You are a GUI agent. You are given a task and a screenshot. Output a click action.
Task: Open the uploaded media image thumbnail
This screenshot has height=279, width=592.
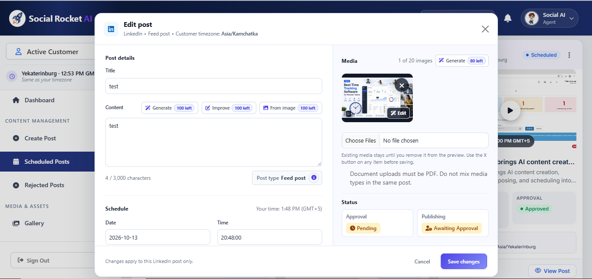(377, 98)
